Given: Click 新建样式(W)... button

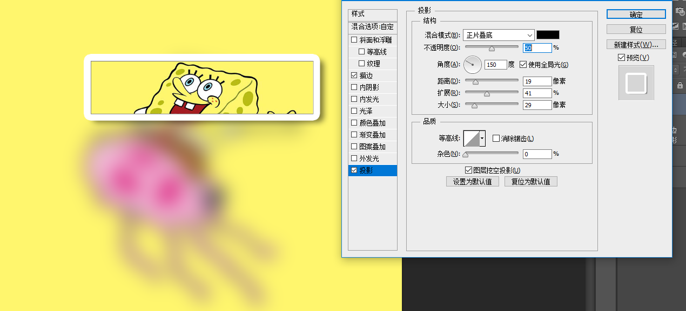Looking at the screenshot, I should pos(636,44).
